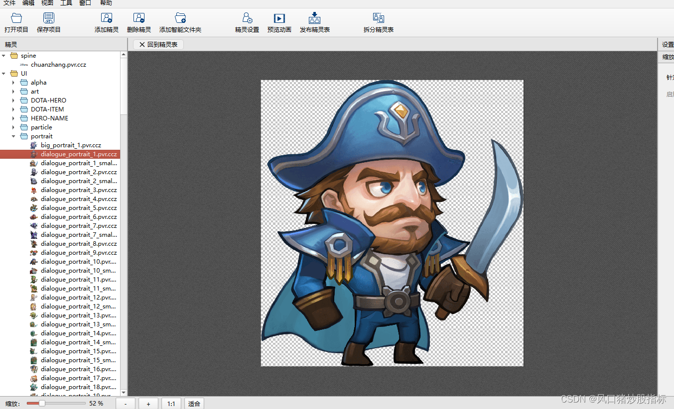Image resolution: width=674 pixels, height=409 pixels.
Task: Click the 52 % zoom value
Action: coord(96,404)
